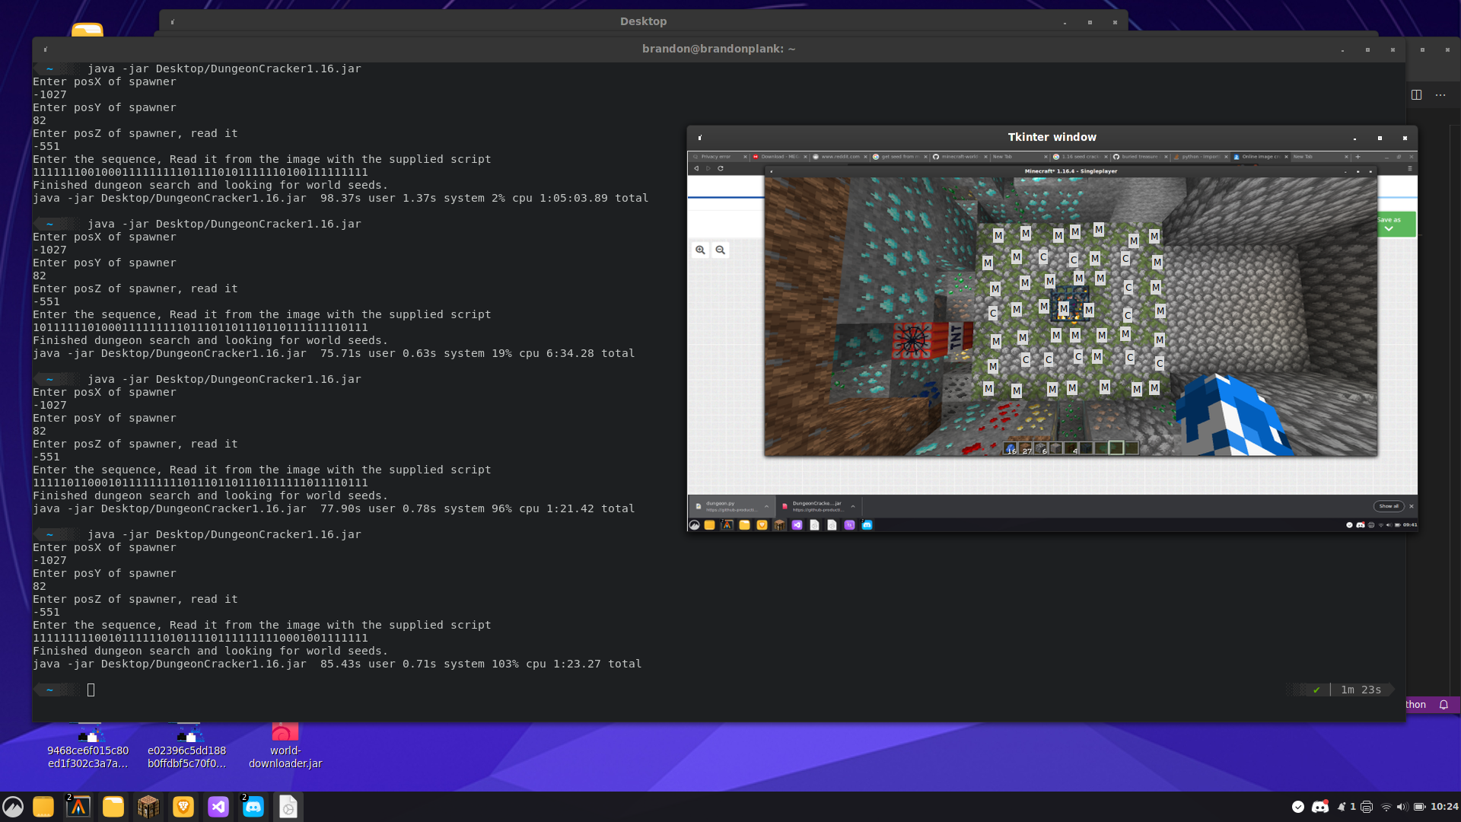
Task: Open the yellow folder icon in the dock
Action: click(x=113, y=807)
